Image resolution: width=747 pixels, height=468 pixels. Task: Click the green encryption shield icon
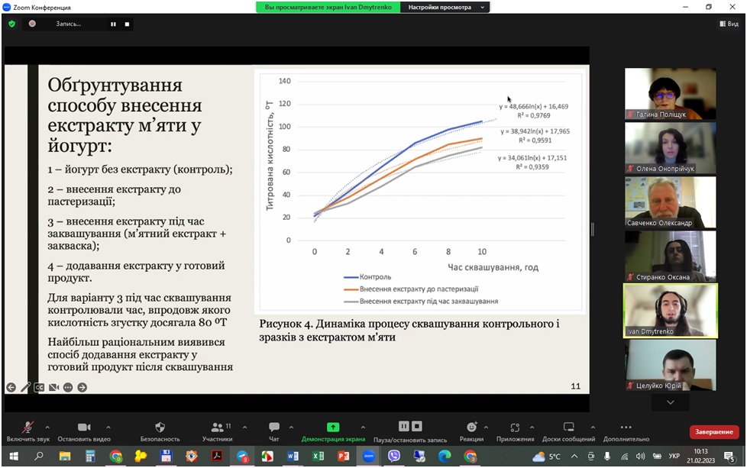(x=12, y=24)
